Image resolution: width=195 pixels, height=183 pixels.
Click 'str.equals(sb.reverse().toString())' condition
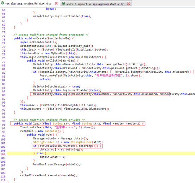pyautogui.click(x=68, y=146)
